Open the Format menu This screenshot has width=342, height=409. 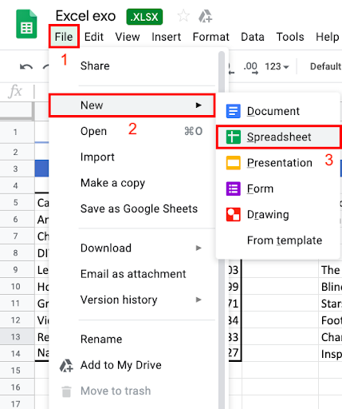pos(210,37)
